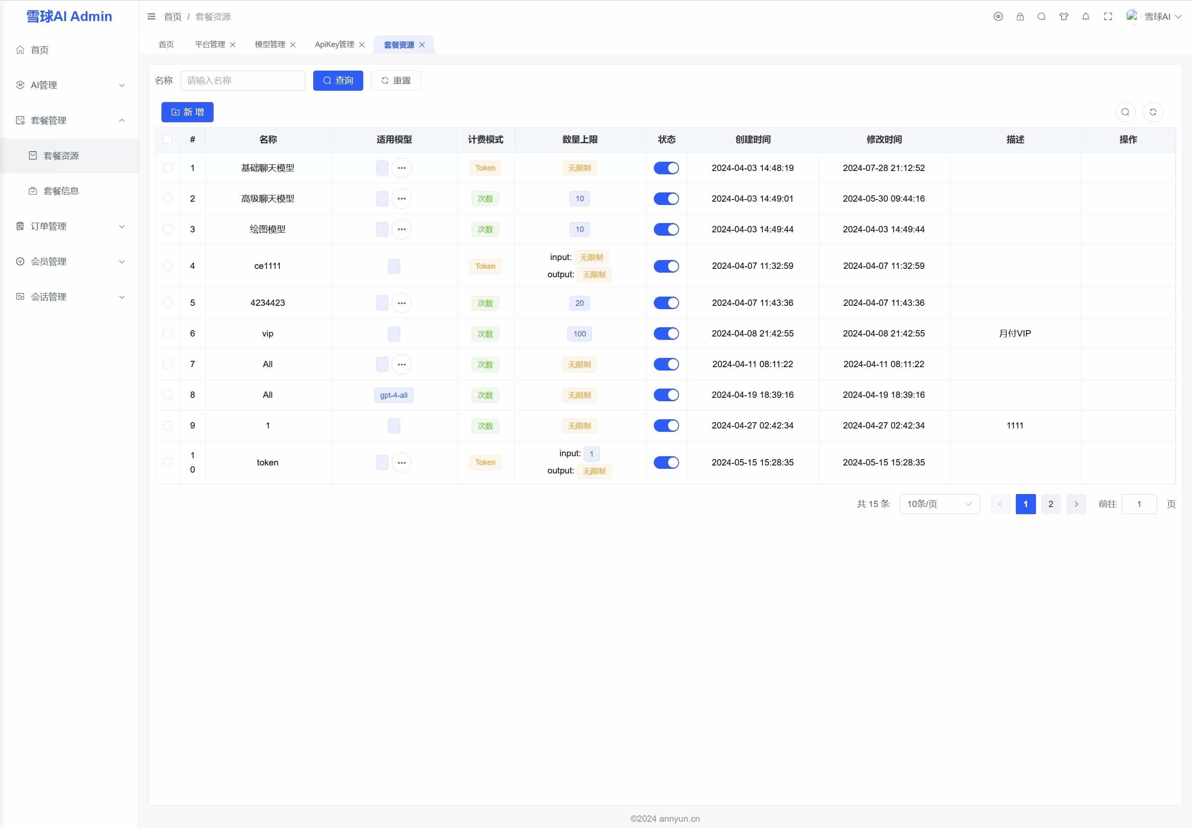
Task: Toggle fullscreen mode icon
Action: [1108, 17]
